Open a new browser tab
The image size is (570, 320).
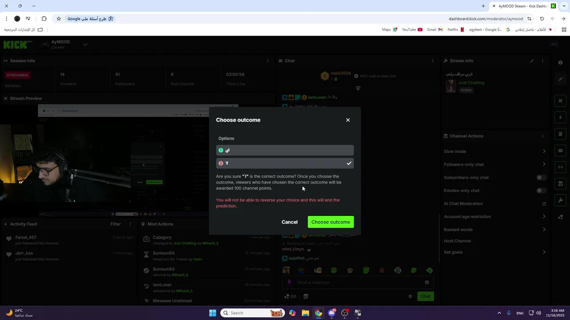(x=483, y=6)
